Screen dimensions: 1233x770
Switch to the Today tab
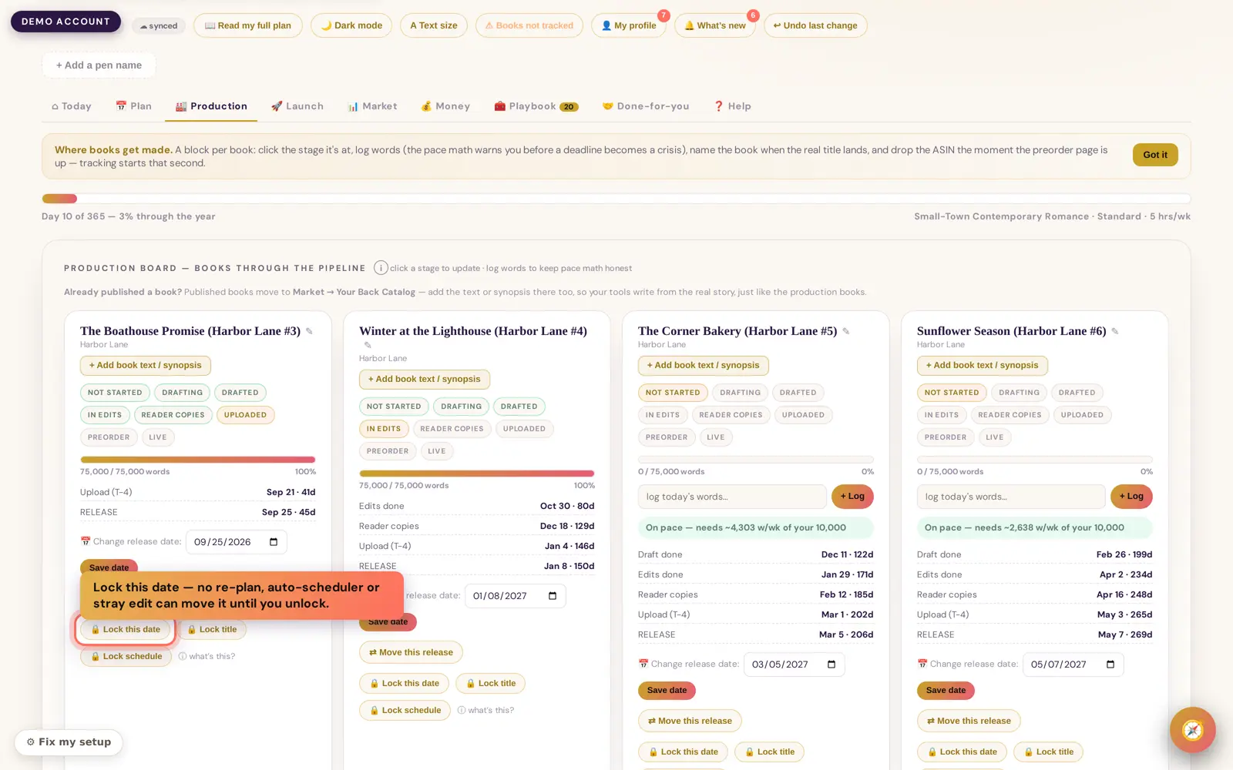click(x=72, y=106)
